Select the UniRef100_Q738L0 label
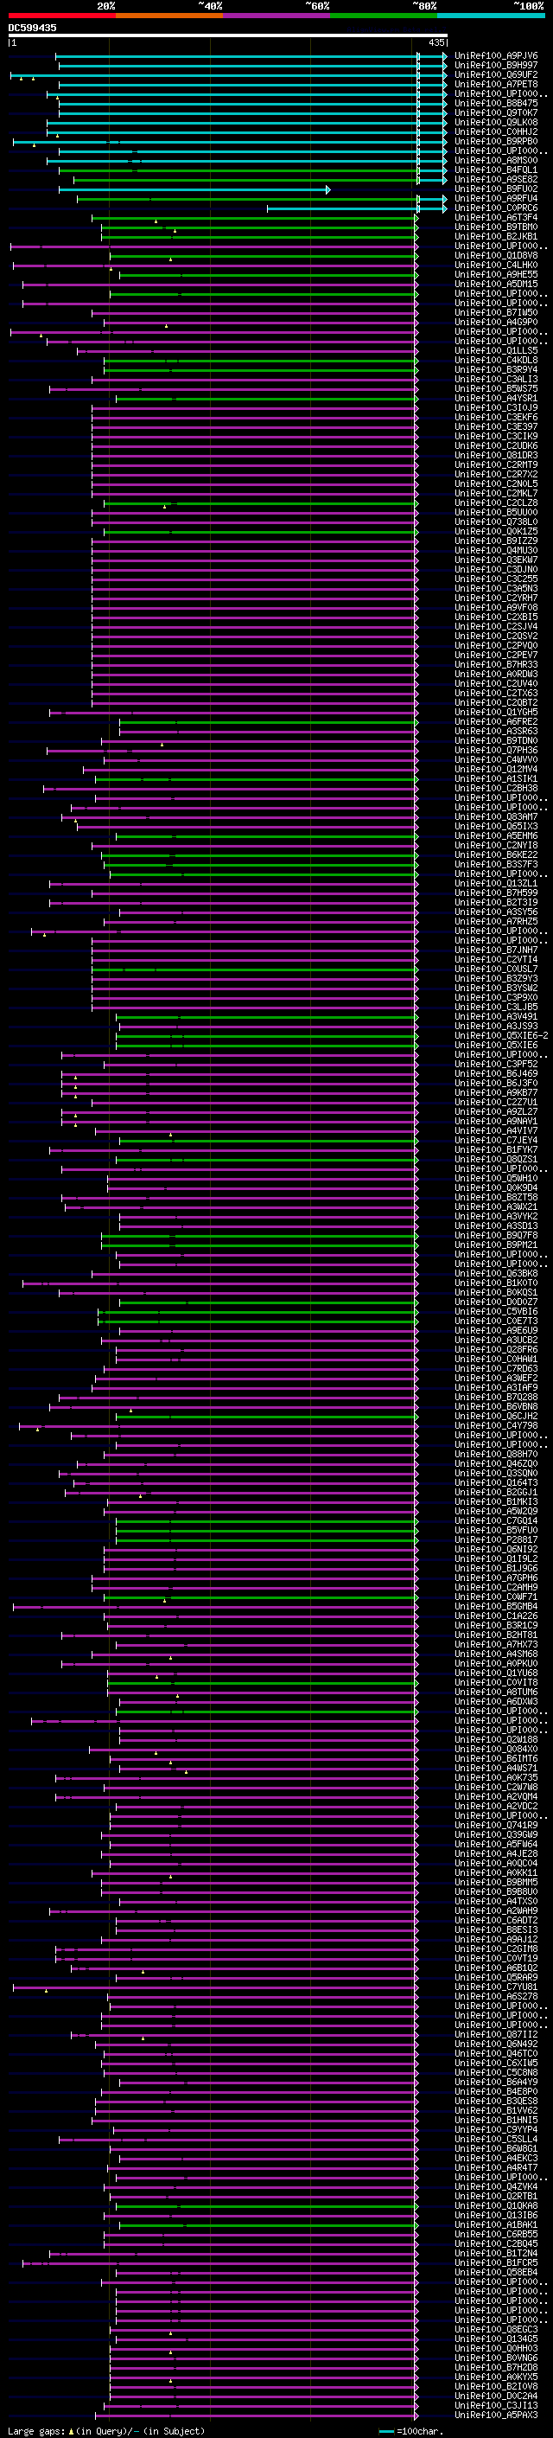This screenshot has height=2438, width=553. coord(495,522)
